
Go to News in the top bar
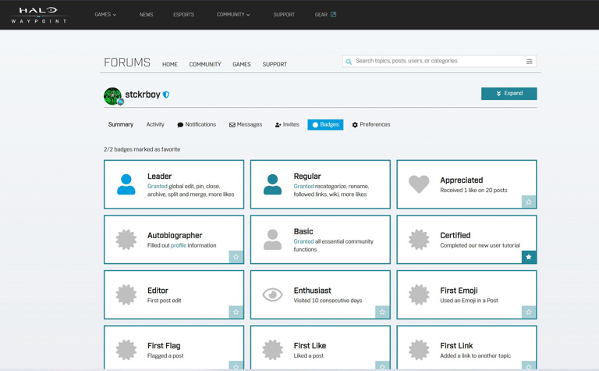coord(147,15)
